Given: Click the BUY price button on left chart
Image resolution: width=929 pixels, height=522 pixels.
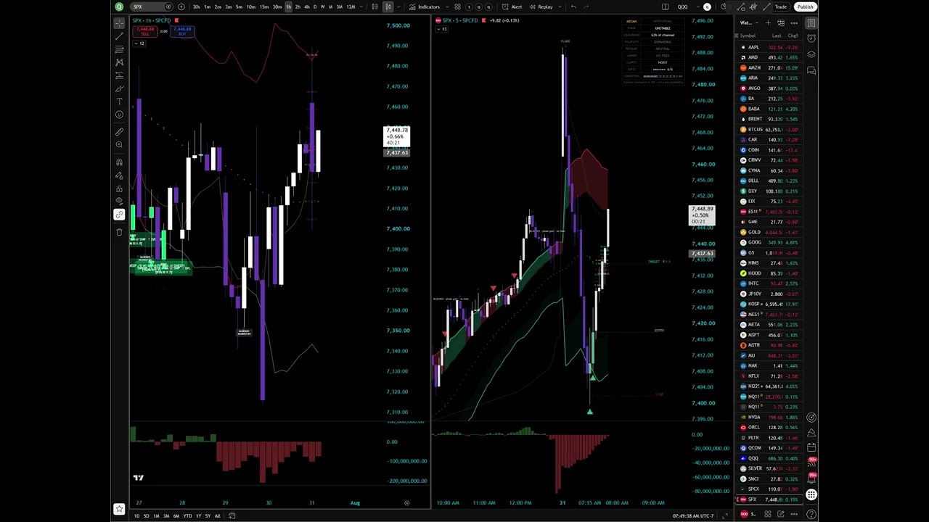Looking at the screenshot, I should click(x=182, y=32).
